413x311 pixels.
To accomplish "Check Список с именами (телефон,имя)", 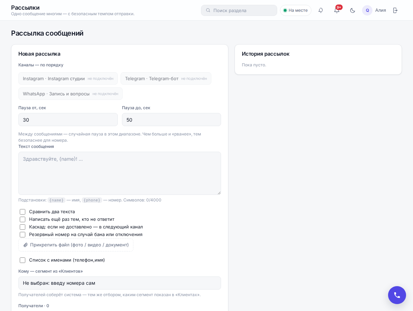I will point(23,260).
